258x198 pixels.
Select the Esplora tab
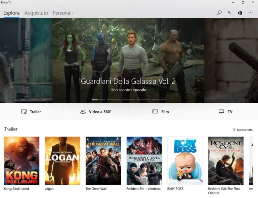pyautogui.click(x=11, y=13)
